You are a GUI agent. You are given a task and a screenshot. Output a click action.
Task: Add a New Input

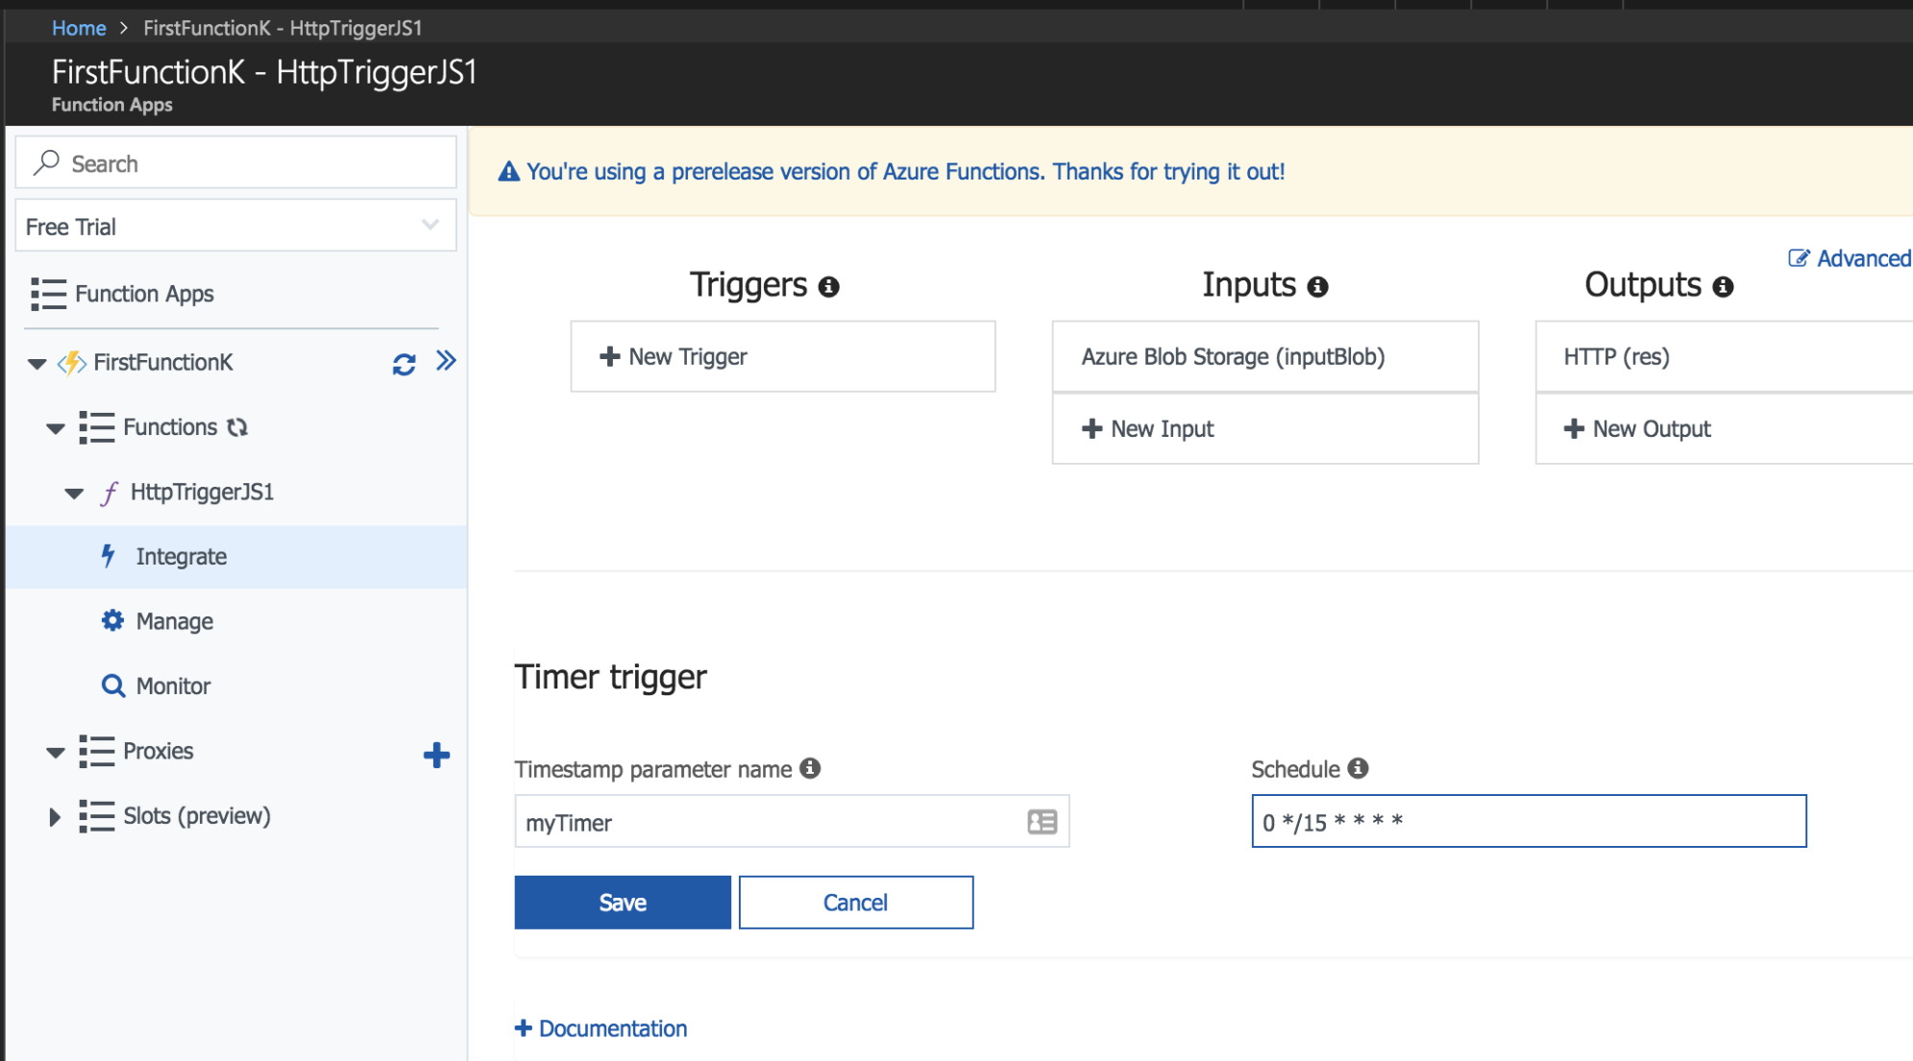(x=1264, y=428)
